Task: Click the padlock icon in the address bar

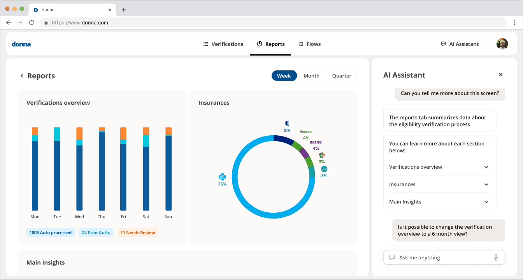Action: [x=46, y=23]
